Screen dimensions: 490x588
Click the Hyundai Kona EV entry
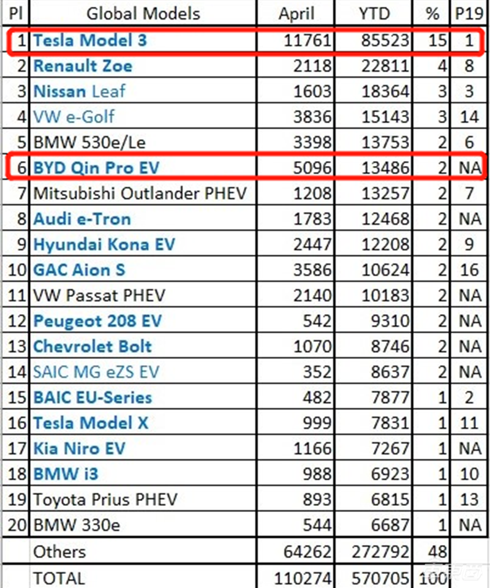pyautogui.click(x=104, y=245)
